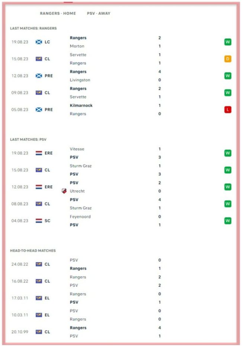
Task: Click the green W badge for Feyenoord vs PSV
Action: point(228,221)
